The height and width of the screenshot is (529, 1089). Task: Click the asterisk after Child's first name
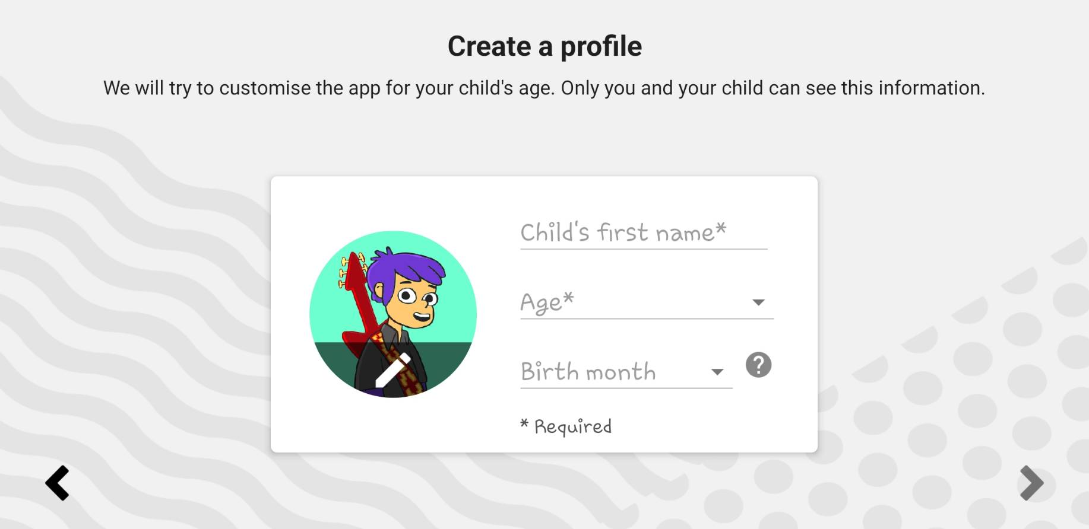tap(721, 228)
